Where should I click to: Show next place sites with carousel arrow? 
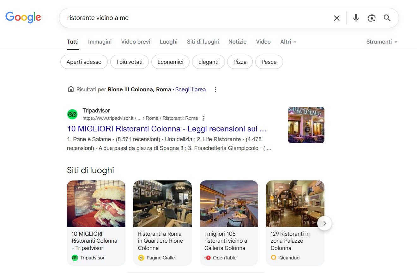coord(324,223)
